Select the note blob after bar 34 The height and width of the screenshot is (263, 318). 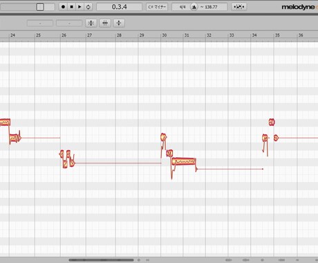(265, 138)
